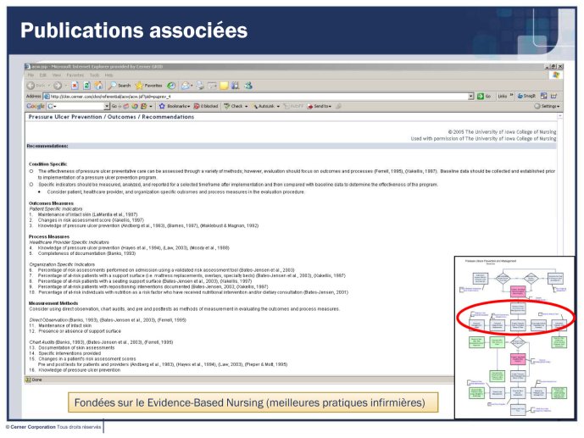Viewport: 584px width, 438px height.
Task: Click the Google toolbar Go button
Action: tap(116, 106)
